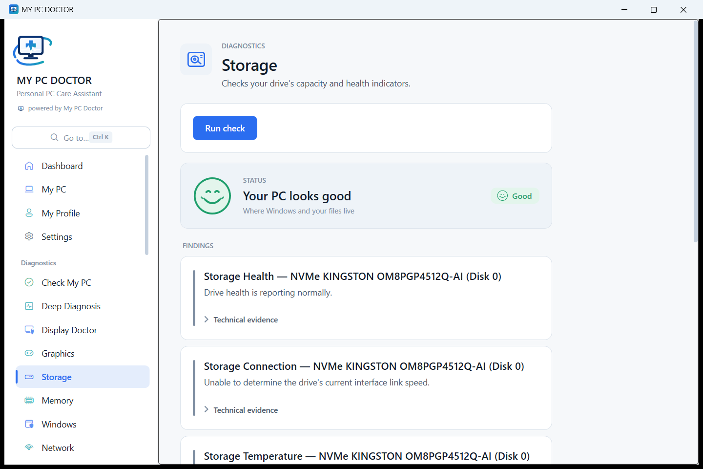Click the Network wifi icon

(29, 448)
